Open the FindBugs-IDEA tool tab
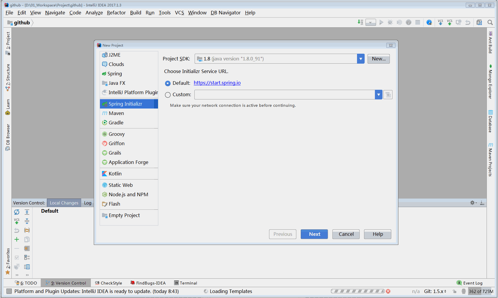Screen dimensions: 498x298 tap(148, 283)
